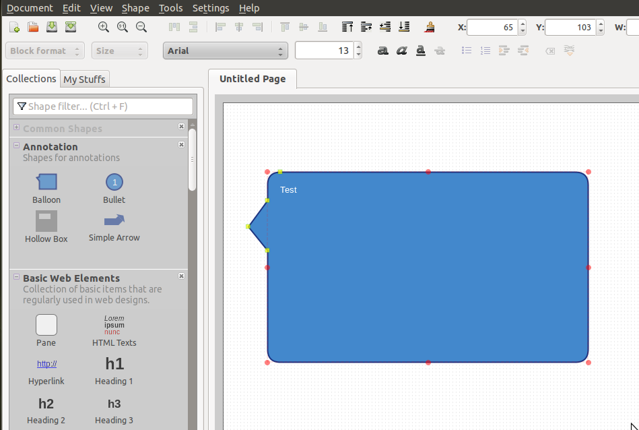Click into the X position field
This screenshot has height=430, width=639.
coord(492,28)
